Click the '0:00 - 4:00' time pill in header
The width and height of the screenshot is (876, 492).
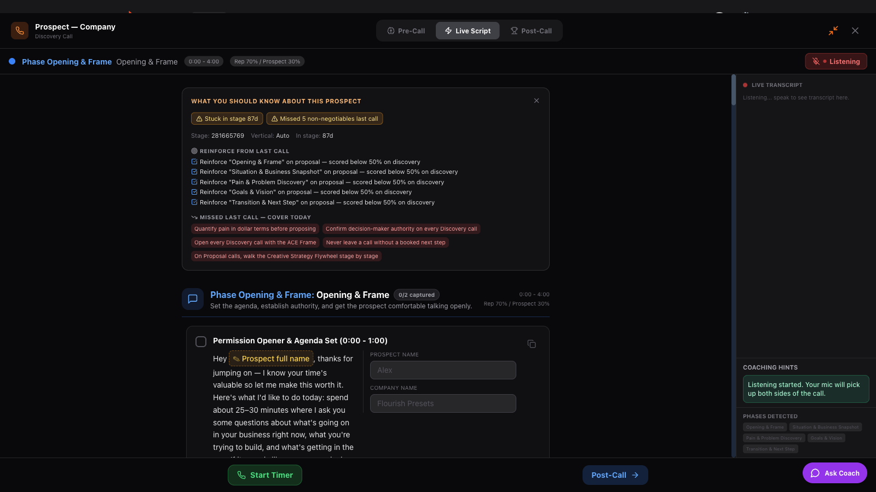(204, 61)
